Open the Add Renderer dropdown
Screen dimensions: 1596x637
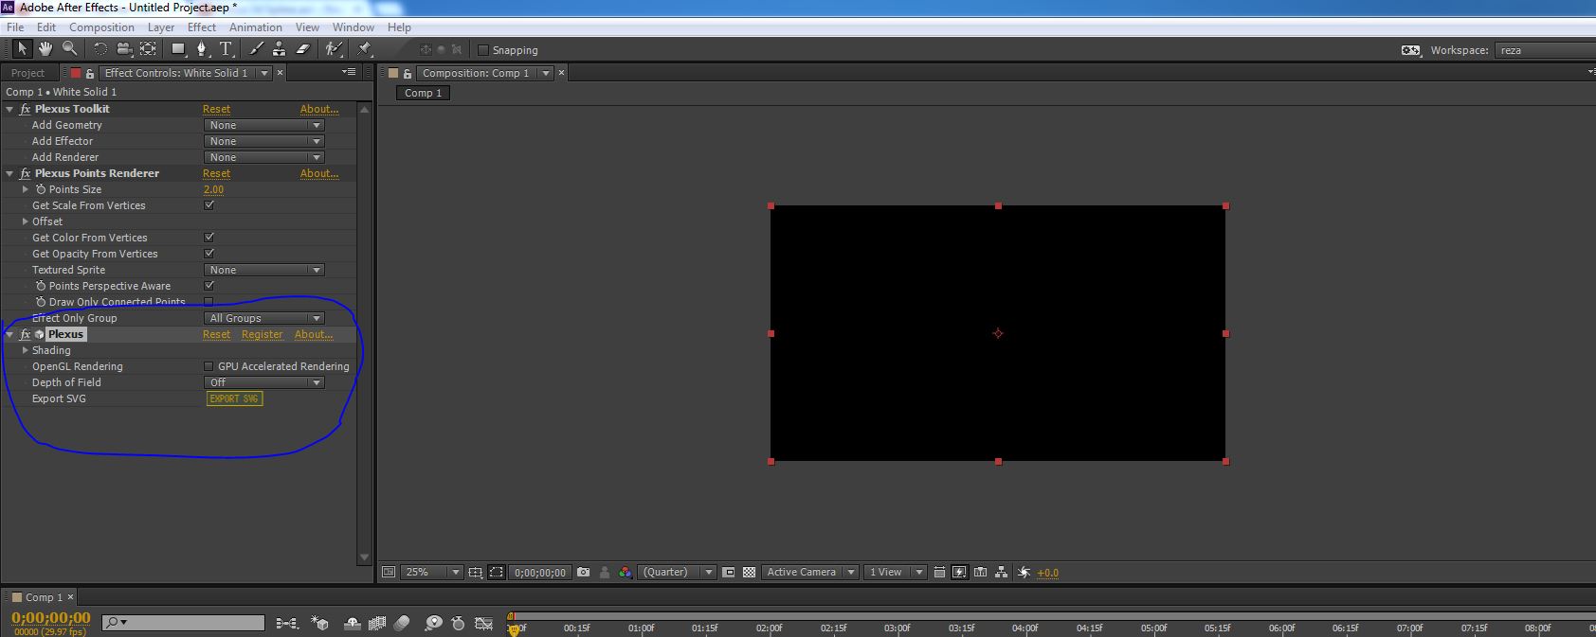click(264, 157)
